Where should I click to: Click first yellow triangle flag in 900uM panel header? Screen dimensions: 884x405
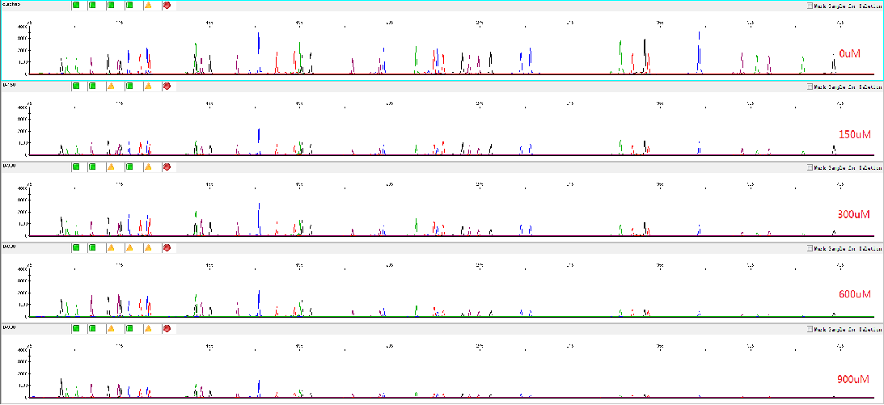pyautogui.click(x=111, y=328)
